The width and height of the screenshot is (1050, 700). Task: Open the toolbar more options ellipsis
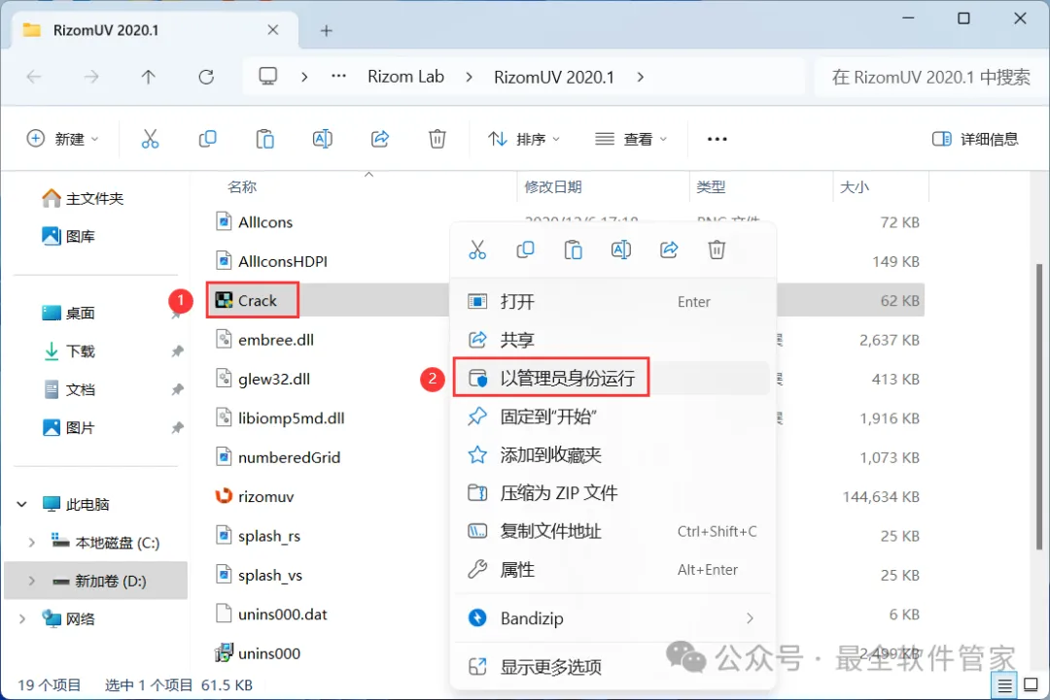pyautogui.click(x=717, y=139)
